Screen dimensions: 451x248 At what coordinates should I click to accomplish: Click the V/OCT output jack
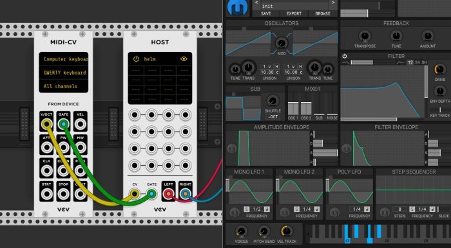46,125
